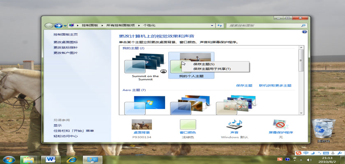Open the 桌面背景 desktop background icon
The height and width of the screenshot is (164, 345).
point(142,125)
